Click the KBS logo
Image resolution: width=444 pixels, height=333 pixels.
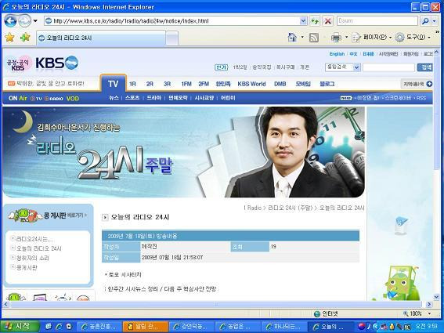[x=57, y=63]
